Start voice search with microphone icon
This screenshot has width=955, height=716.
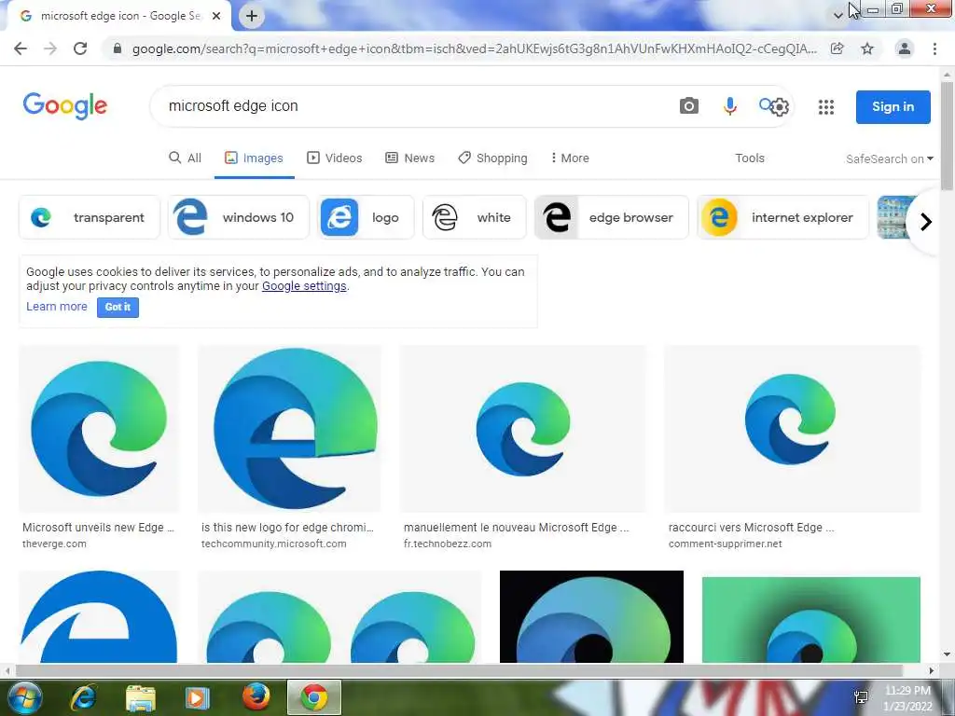(x=729, y=106)
